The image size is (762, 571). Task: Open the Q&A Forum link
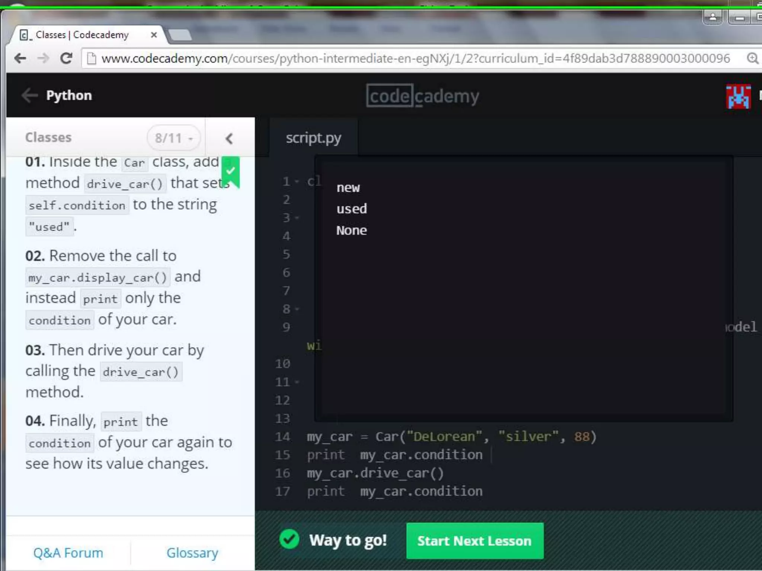tap(68, 553)
